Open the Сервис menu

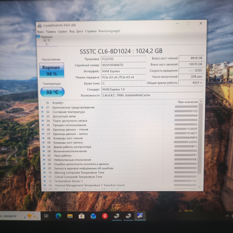coord(63,31)
